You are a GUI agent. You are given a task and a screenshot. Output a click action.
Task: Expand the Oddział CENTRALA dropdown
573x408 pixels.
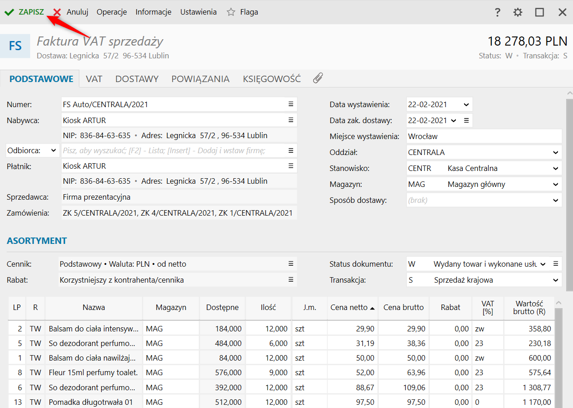click(x=555, y=153)
